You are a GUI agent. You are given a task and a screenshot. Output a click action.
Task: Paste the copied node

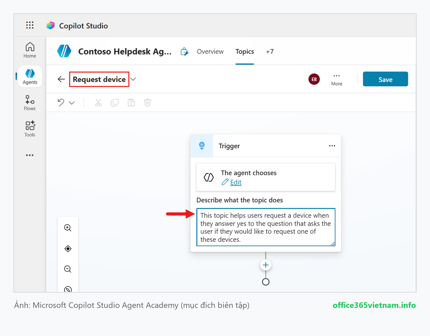coord(131,102)
